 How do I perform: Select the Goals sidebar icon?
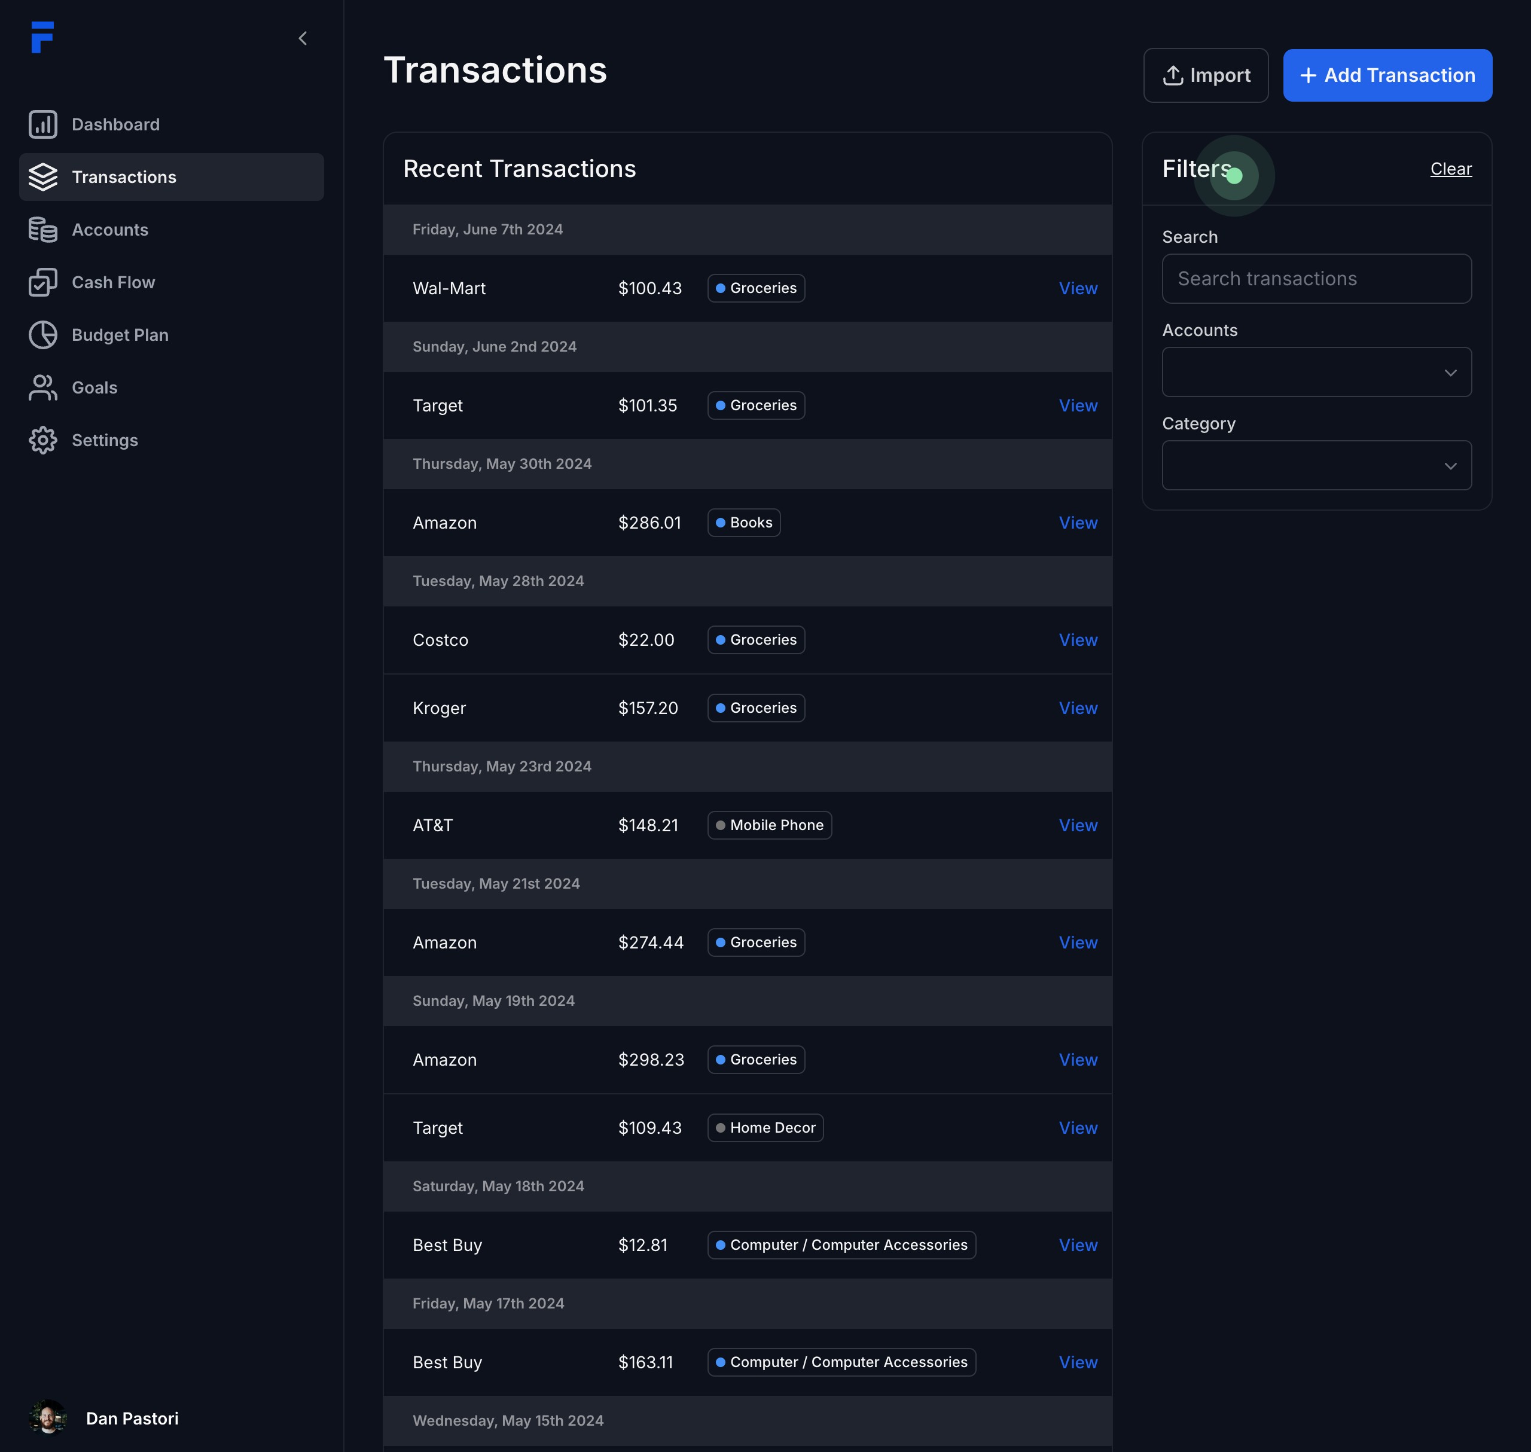pyautogui.click(x=42, y=388)
